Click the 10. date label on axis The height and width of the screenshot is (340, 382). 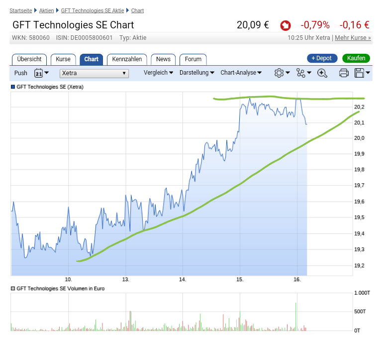pos(69,279)
